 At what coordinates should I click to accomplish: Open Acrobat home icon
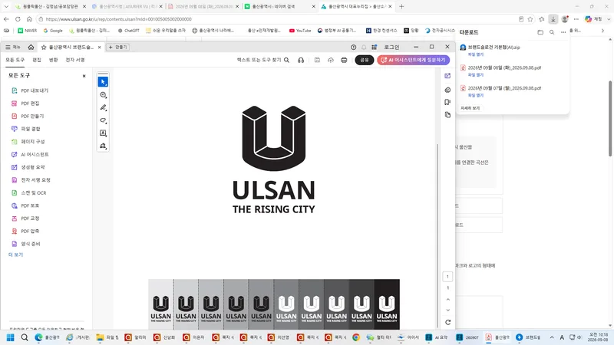point(31,47)
